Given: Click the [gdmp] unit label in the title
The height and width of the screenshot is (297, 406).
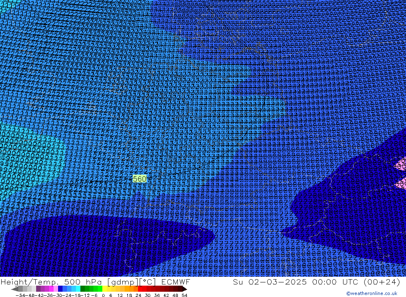Looking at the screenshot, I should coord(123,282).
